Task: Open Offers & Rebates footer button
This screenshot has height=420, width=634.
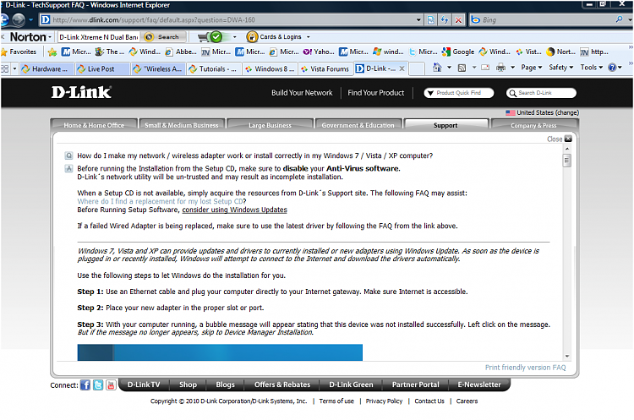Action: pyautogui.click(x=281, y=385)
